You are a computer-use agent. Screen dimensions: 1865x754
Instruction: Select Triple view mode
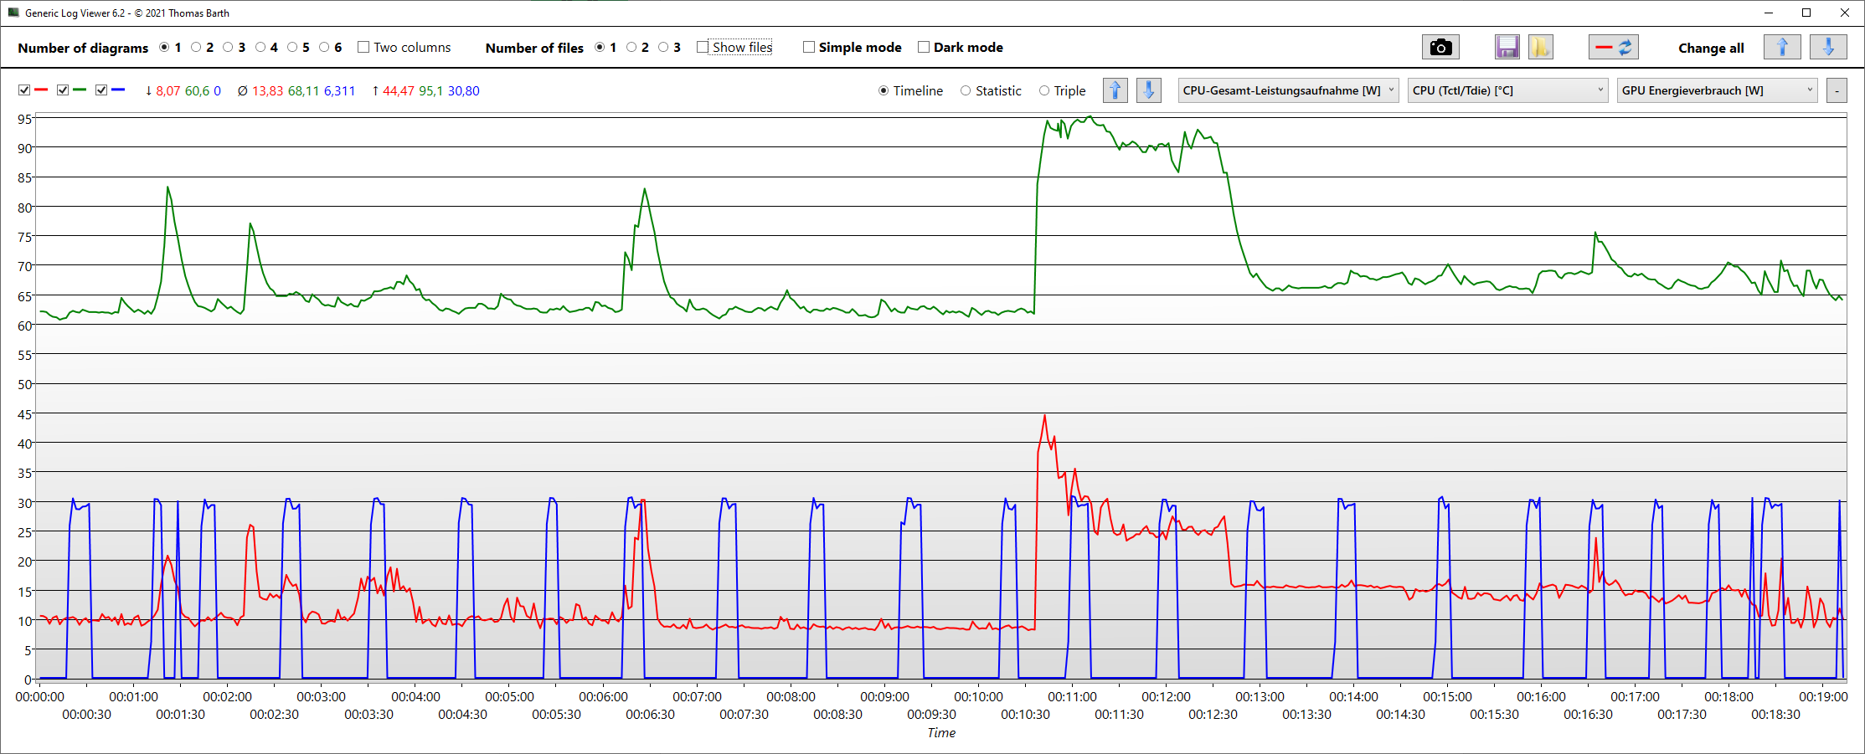click(x=1044, y=90)
